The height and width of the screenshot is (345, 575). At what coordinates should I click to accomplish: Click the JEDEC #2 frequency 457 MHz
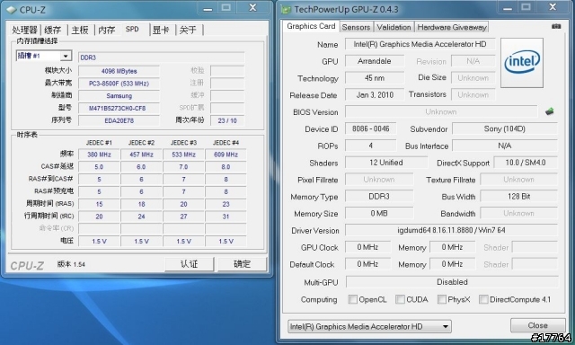[x=142, y=155]
